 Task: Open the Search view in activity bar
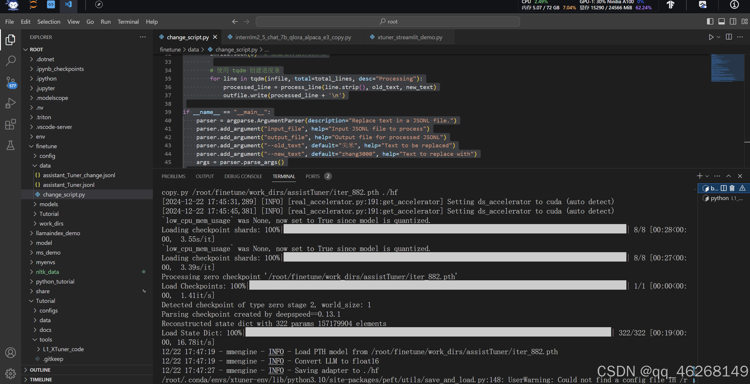click(x=11, y=61)
